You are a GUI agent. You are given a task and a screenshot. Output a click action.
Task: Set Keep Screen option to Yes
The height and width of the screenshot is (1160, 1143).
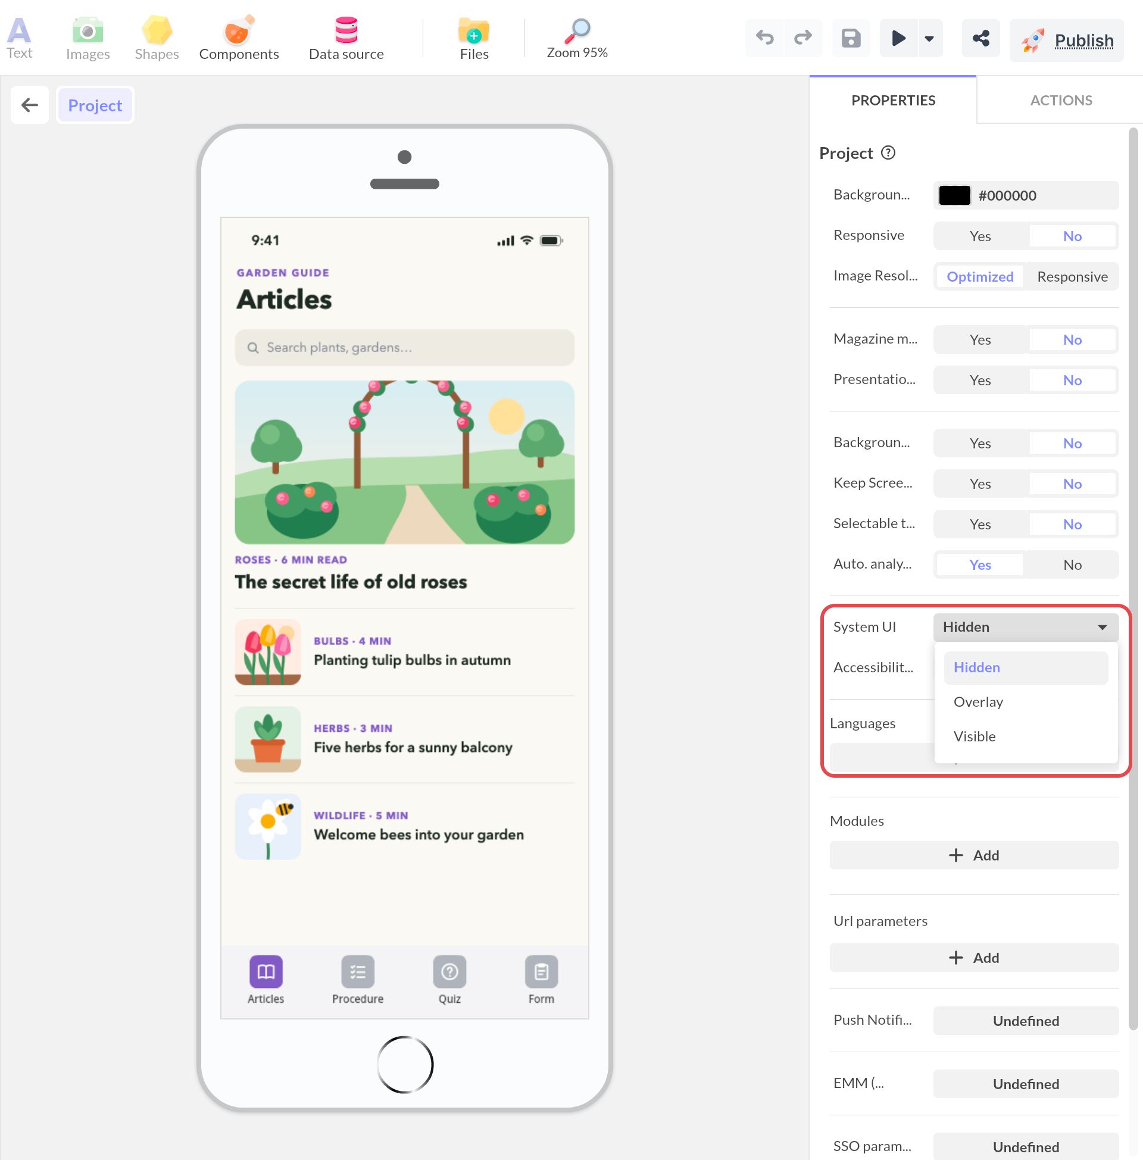click(980, 484)
